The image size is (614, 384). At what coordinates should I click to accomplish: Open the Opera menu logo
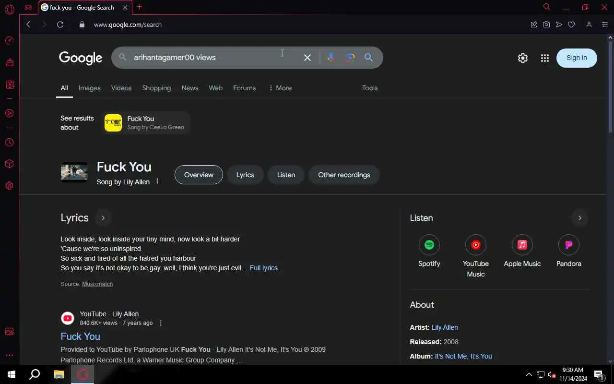[9, 9]
